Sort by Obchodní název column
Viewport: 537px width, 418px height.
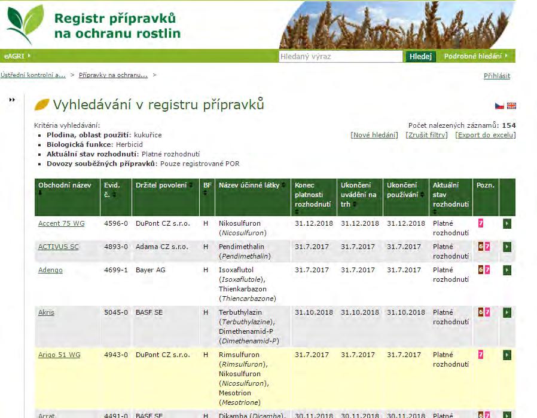pyautogui.click(x=40, y=193)
